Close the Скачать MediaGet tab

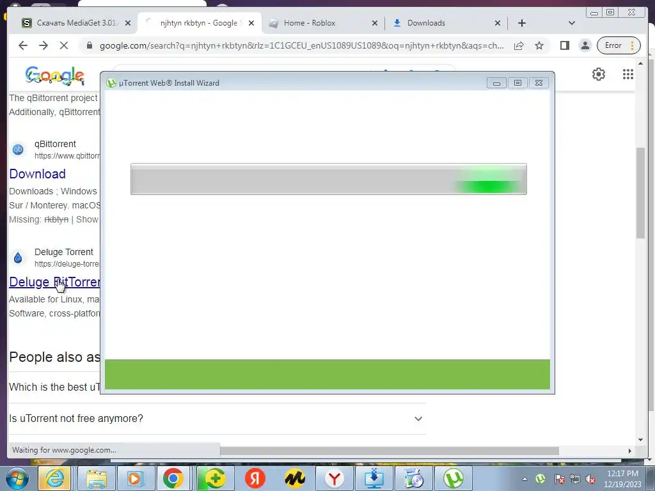click(128, 23)
